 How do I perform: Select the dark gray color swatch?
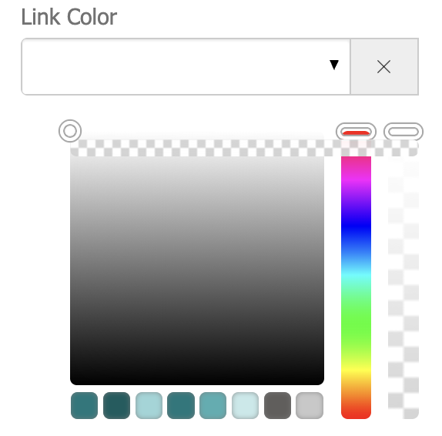pyautogui.click(x=277, y=405)
